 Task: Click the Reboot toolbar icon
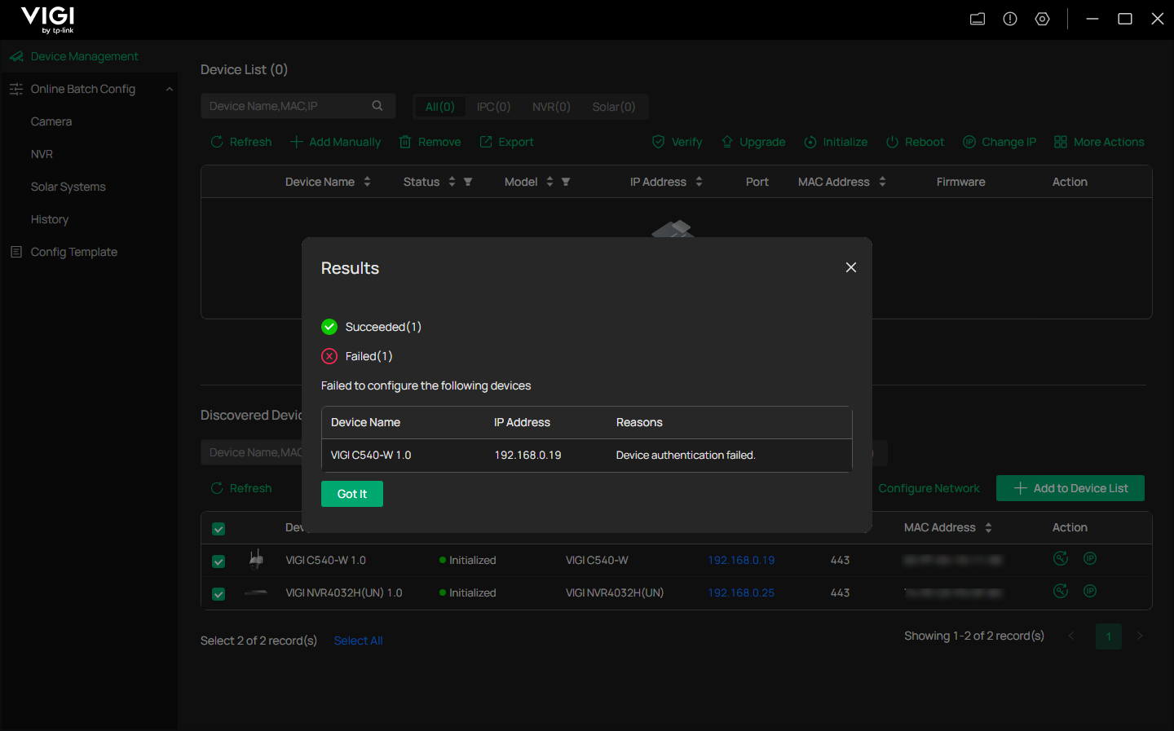[892, 142]
